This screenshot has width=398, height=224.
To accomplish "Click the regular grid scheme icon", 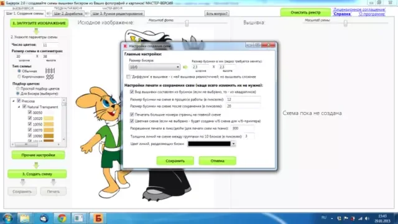I will click(x=50, y=70).
